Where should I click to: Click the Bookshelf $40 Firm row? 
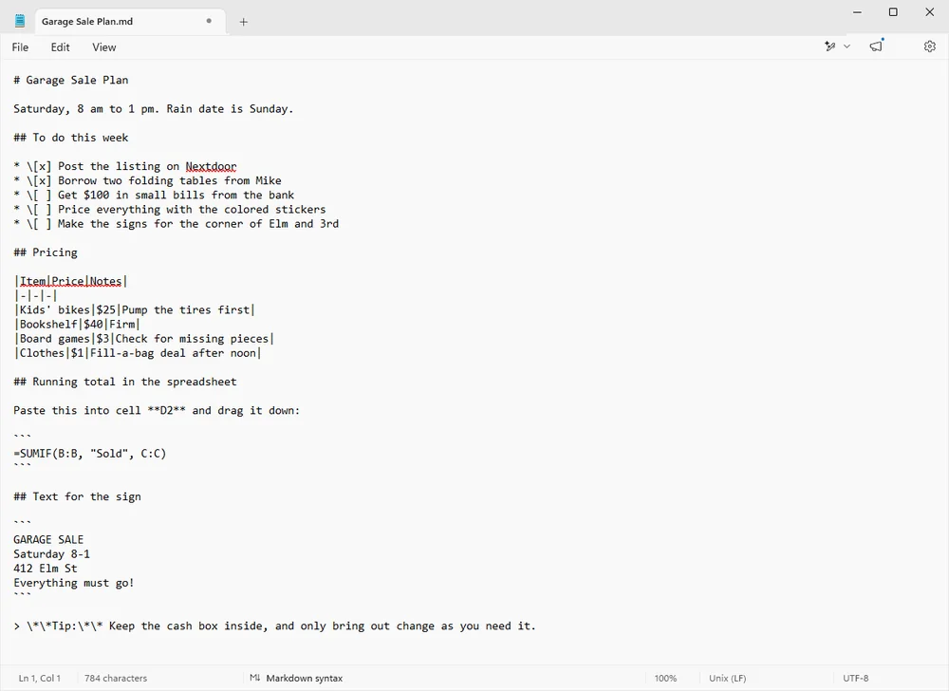pyautogui.click(x=77, y=325)
